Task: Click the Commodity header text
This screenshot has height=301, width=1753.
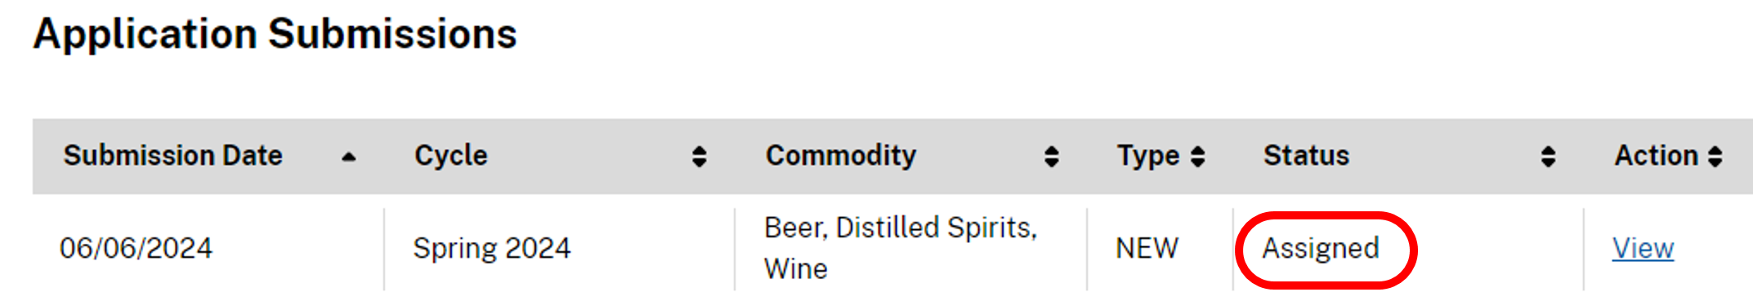Action: click(x=841, y=155)
